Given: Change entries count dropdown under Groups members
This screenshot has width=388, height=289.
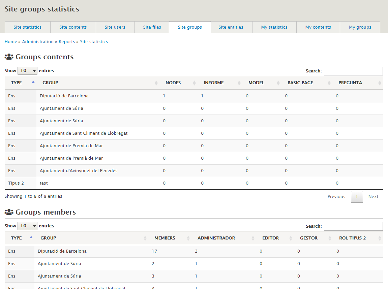Looking at the screenshot, I should [x=27, y=226].
